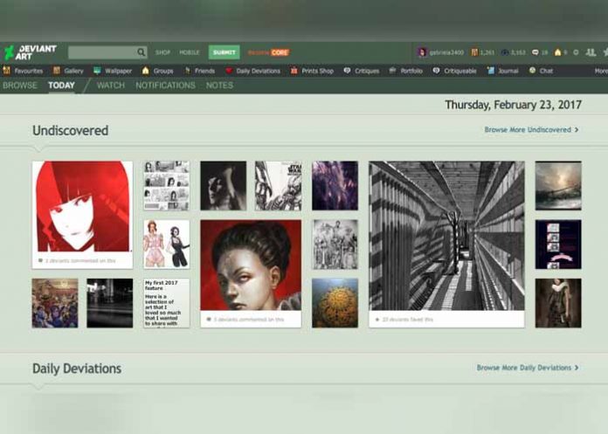608x434 pixels.
Task: Open the Wallpaper bookmark
Action: tap(112, 71)
